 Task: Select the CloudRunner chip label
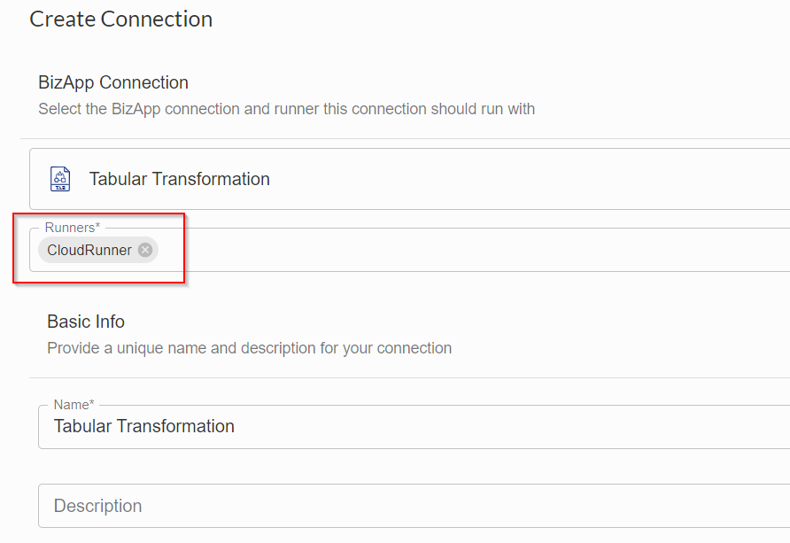(x=89, y=250)
